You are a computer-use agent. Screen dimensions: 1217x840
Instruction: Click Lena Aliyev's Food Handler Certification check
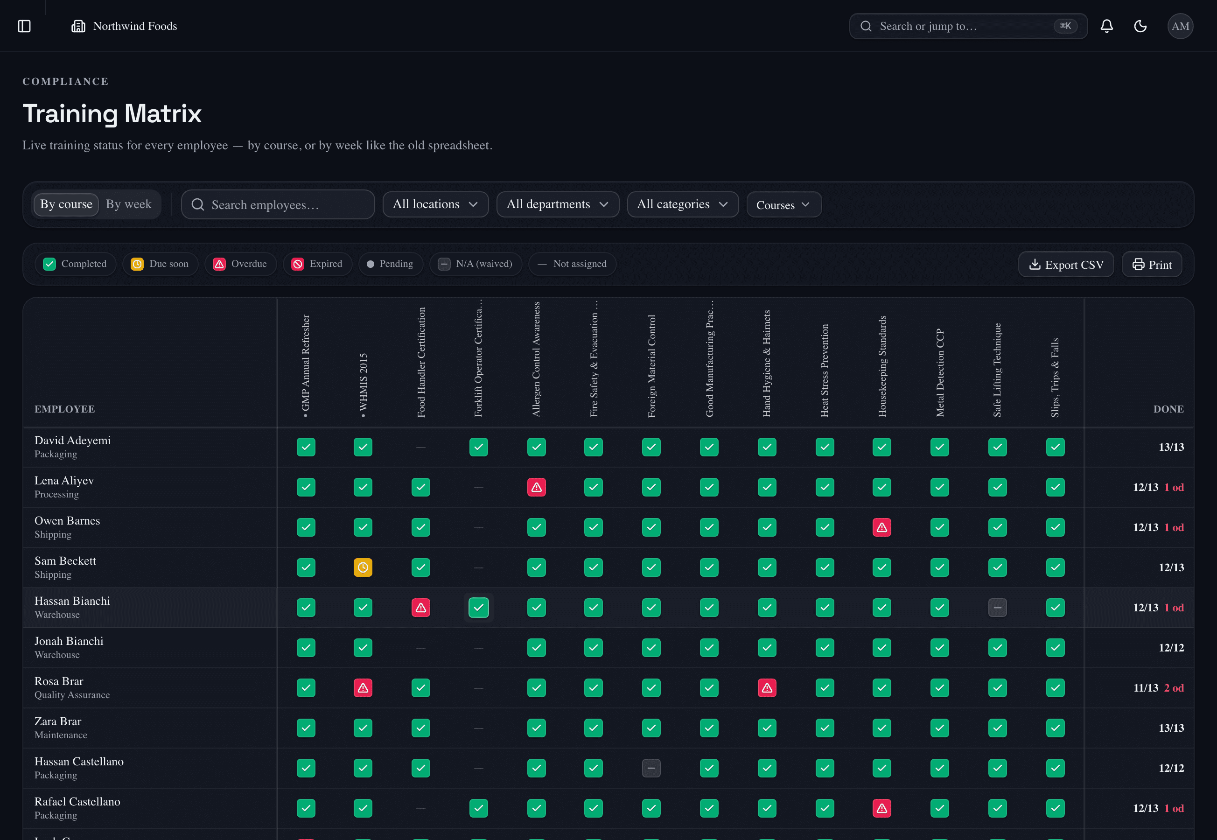click(x=420, y=487)
